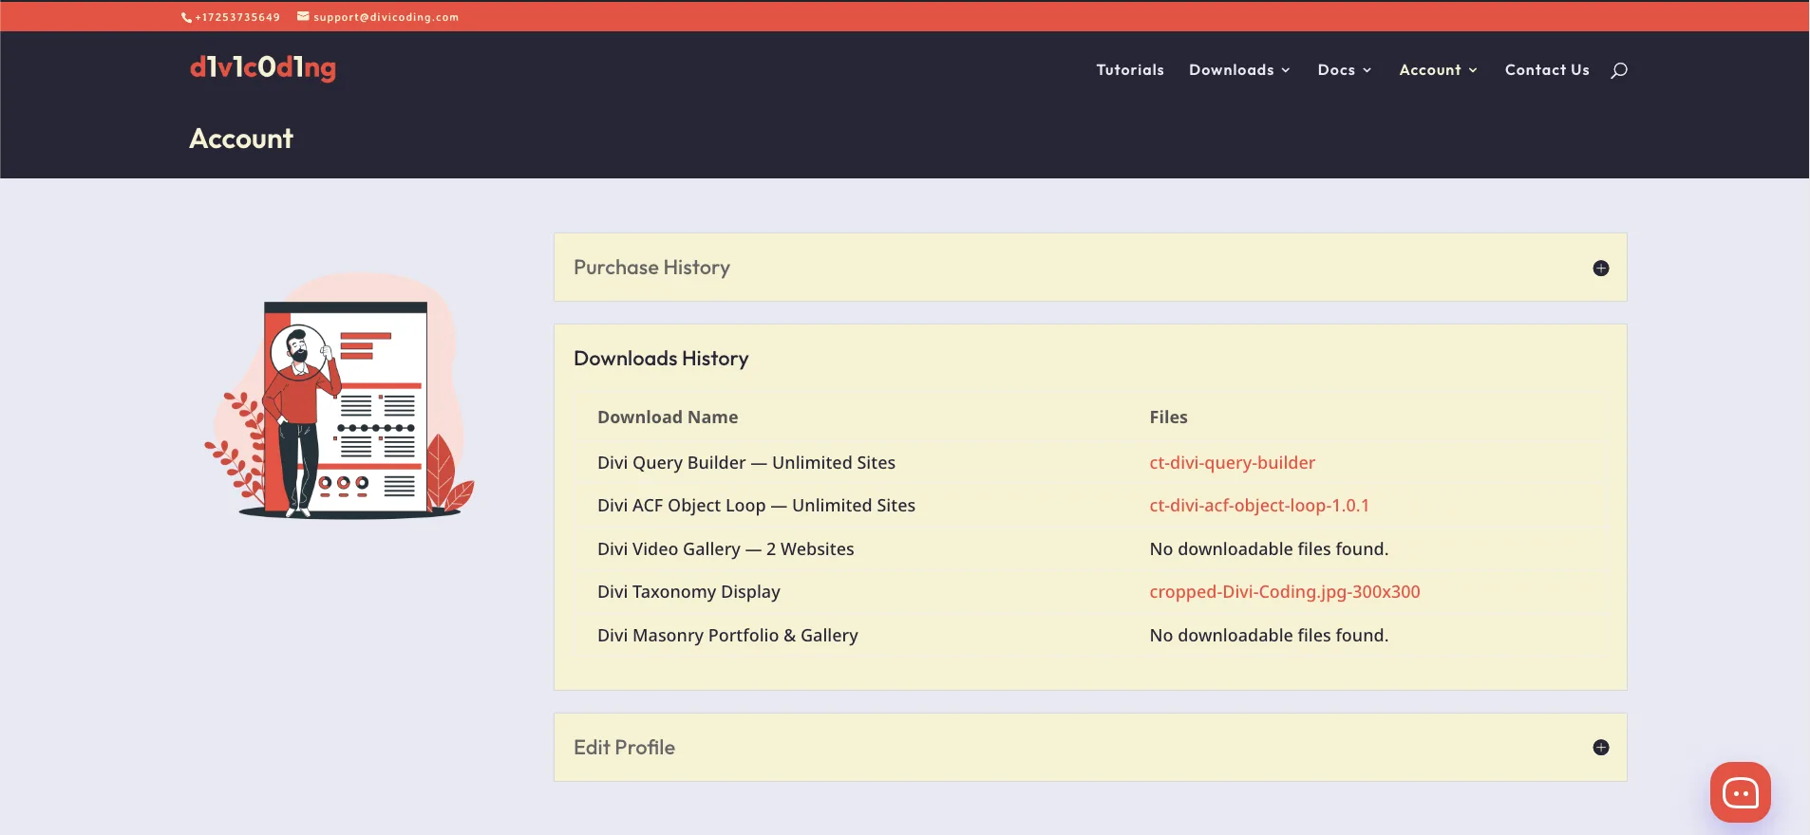Viewport: 1810px width, 835px height.
Task: Click the envelope email icon in top bar
Action: coord(303,16)
